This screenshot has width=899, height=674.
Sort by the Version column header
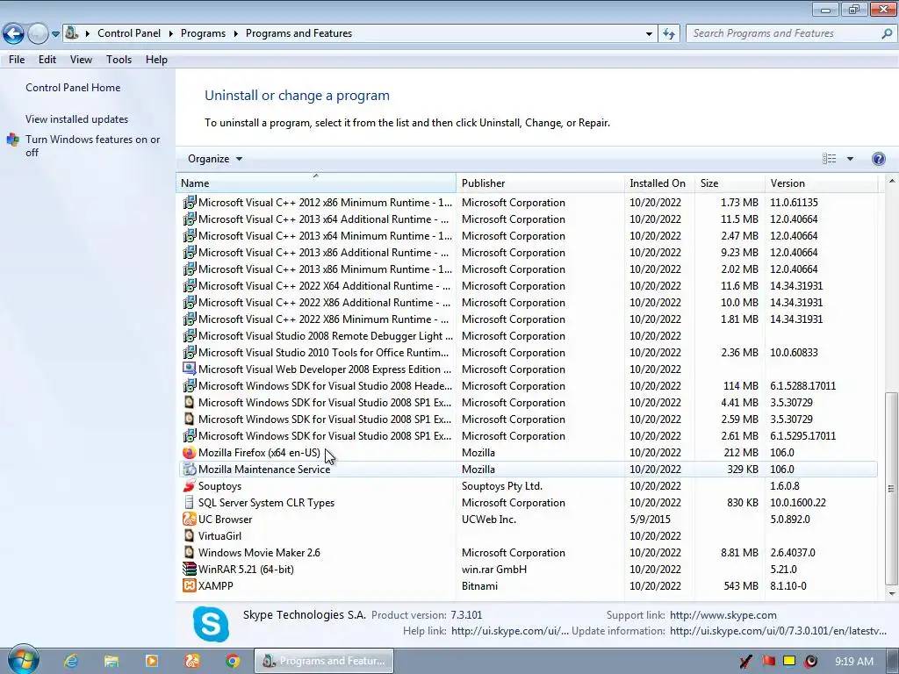tap(821, 183)
